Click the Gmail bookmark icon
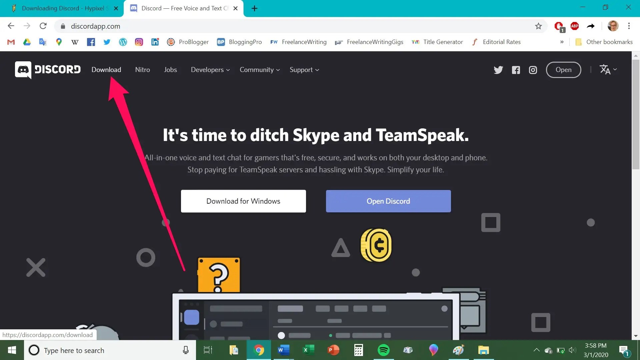 point(11,42)
